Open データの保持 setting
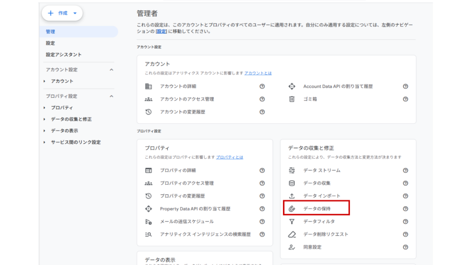Image resolution: width=471 pixels, height=265 pixels. (316, 209)
